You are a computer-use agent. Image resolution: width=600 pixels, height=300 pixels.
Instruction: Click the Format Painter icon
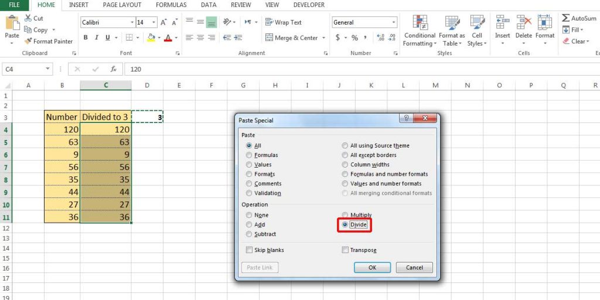click(28, 42)
